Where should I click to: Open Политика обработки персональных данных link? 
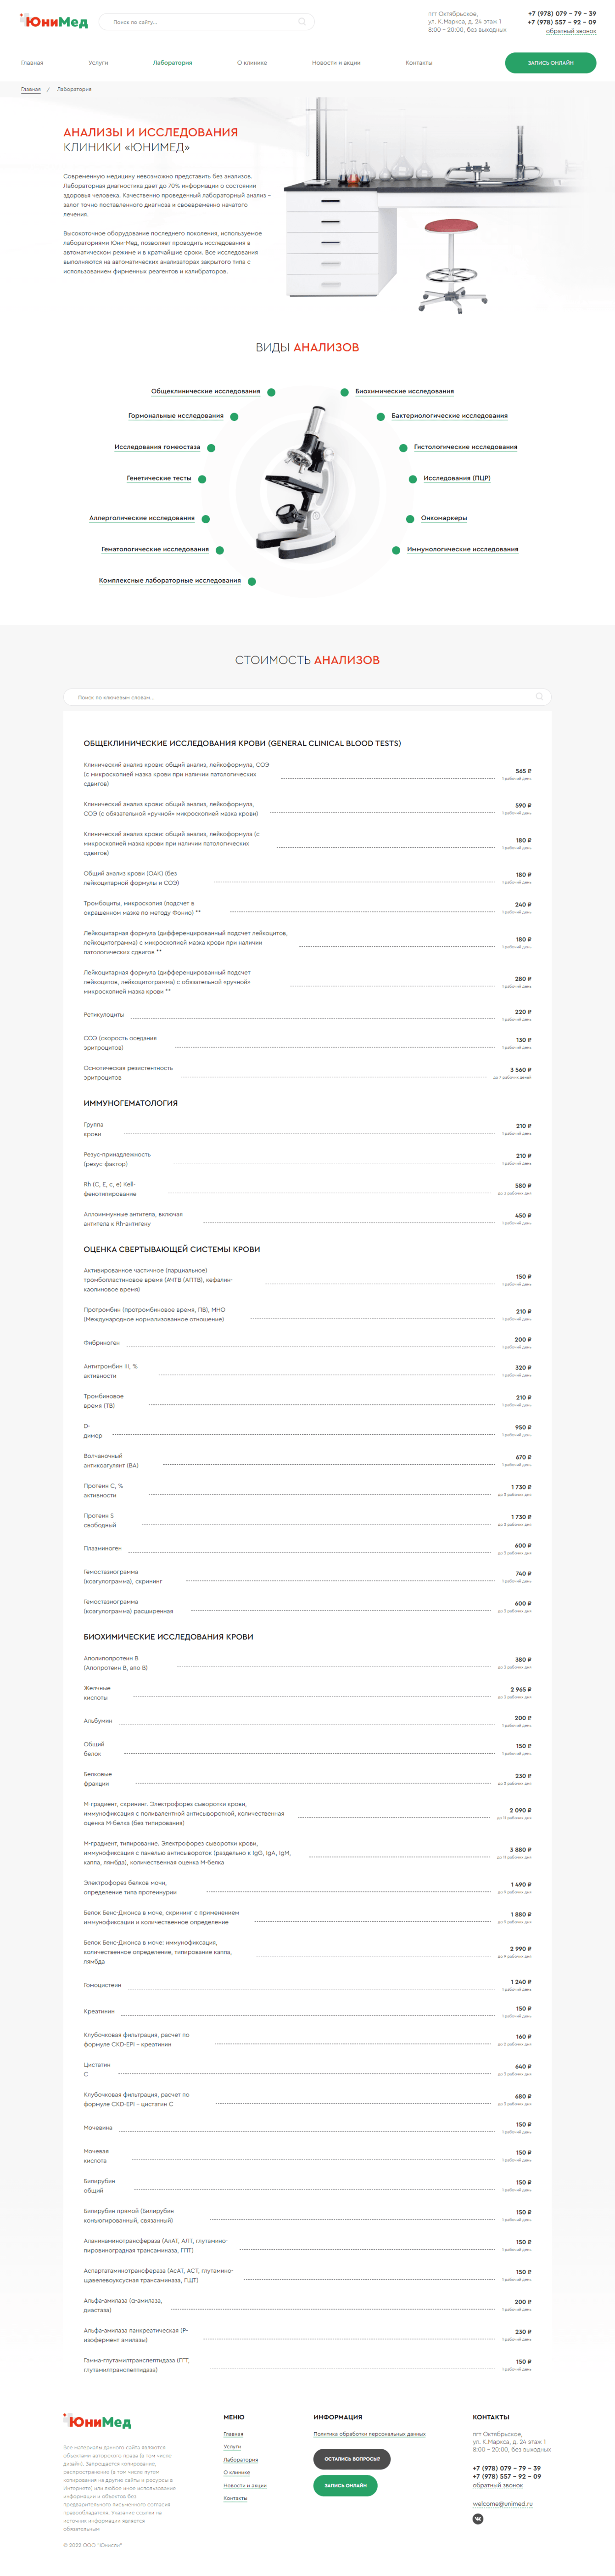[369, 2434]
